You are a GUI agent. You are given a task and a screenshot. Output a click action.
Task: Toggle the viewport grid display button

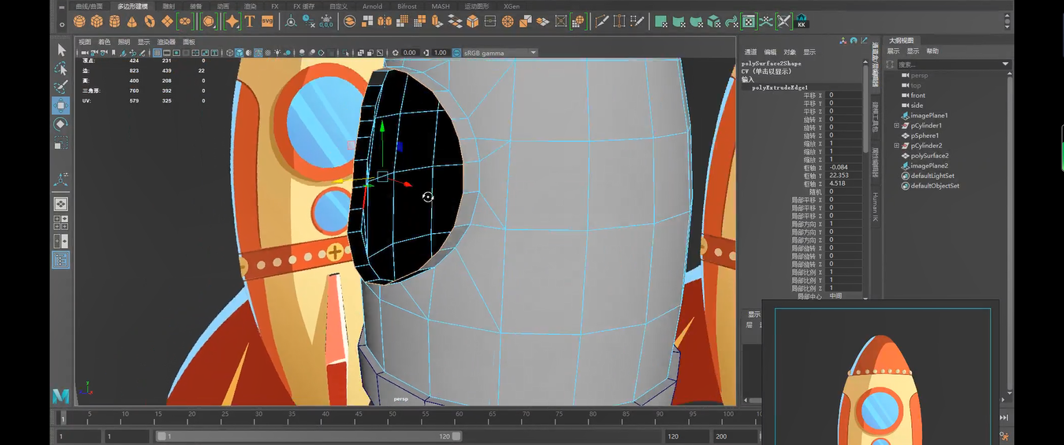158,53
